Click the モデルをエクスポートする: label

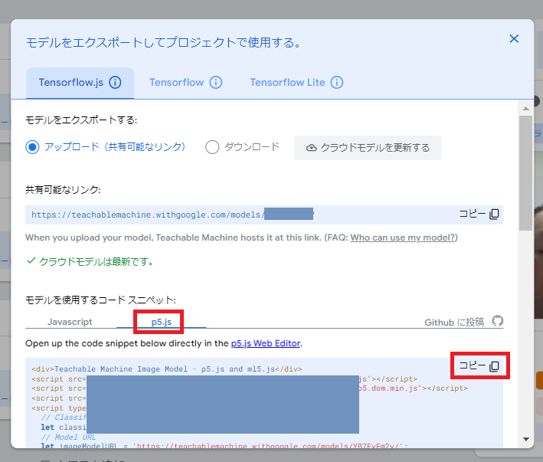point(81,120)
